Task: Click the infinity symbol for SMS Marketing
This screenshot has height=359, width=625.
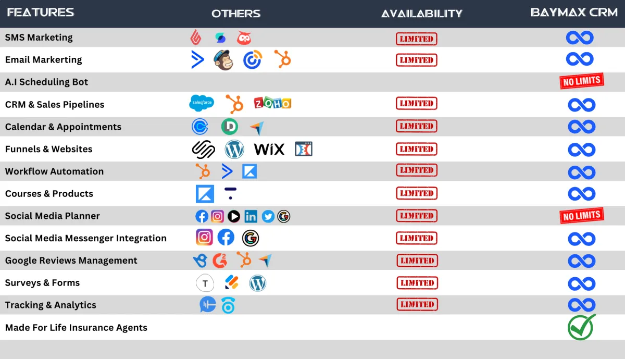Action: point(580,38)
